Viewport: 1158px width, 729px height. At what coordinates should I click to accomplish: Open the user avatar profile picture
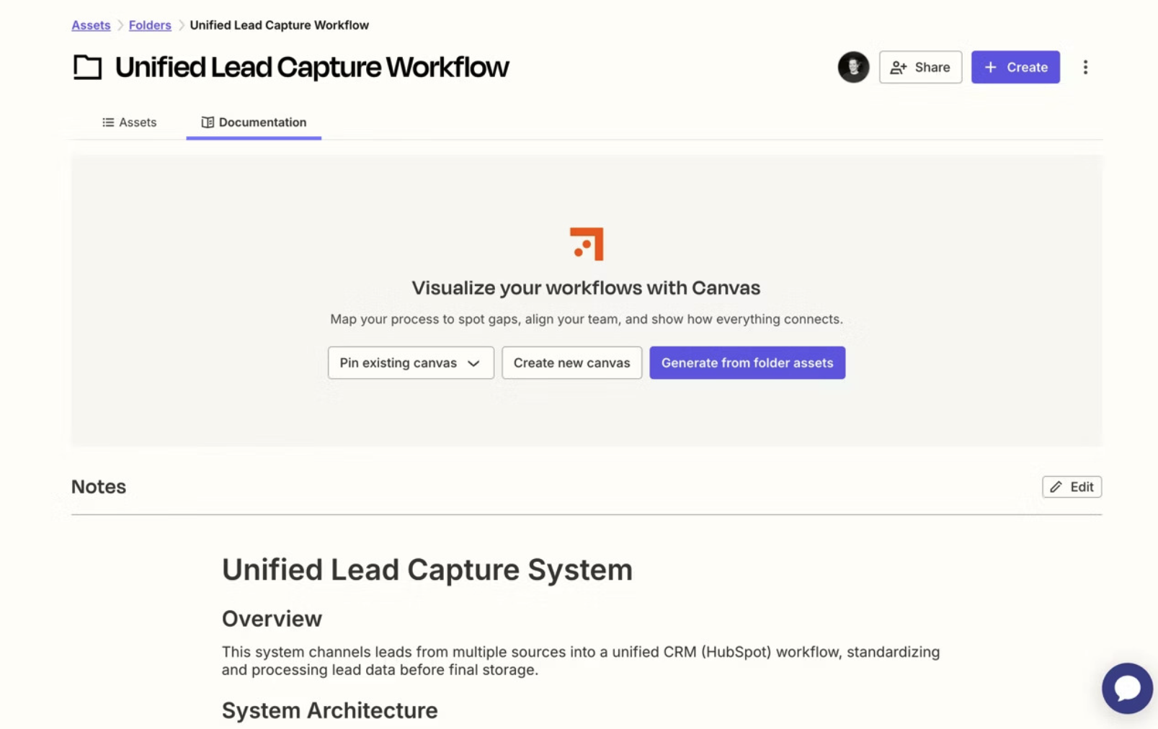(853, 67)
